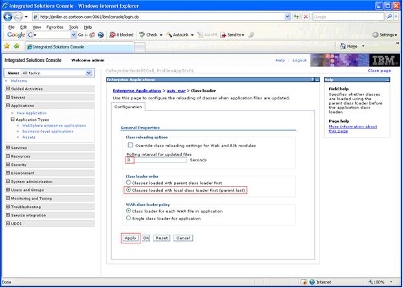The image size is (403, 288).
Task: Expand the Servers section
Action: pos(8,98)
